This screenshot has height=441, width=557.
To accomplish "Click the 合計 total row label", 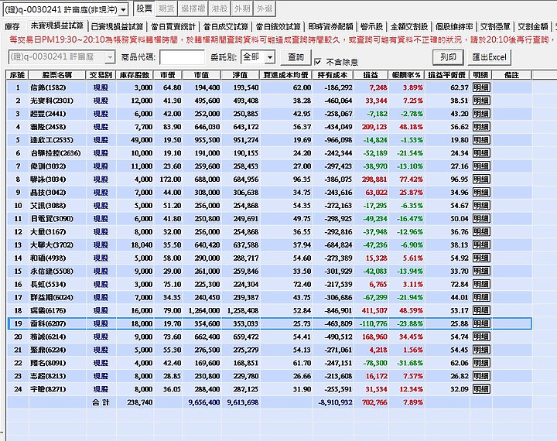I will pos(101,402).
